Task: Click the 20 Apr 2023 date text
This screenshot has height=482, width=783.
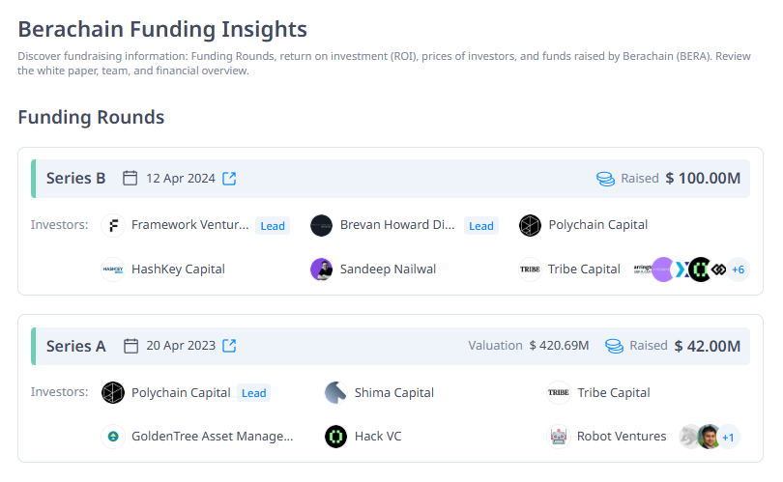Action: 181,345
